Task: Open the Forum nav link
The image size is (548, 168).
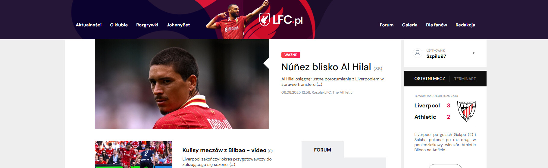Action: 387,25
